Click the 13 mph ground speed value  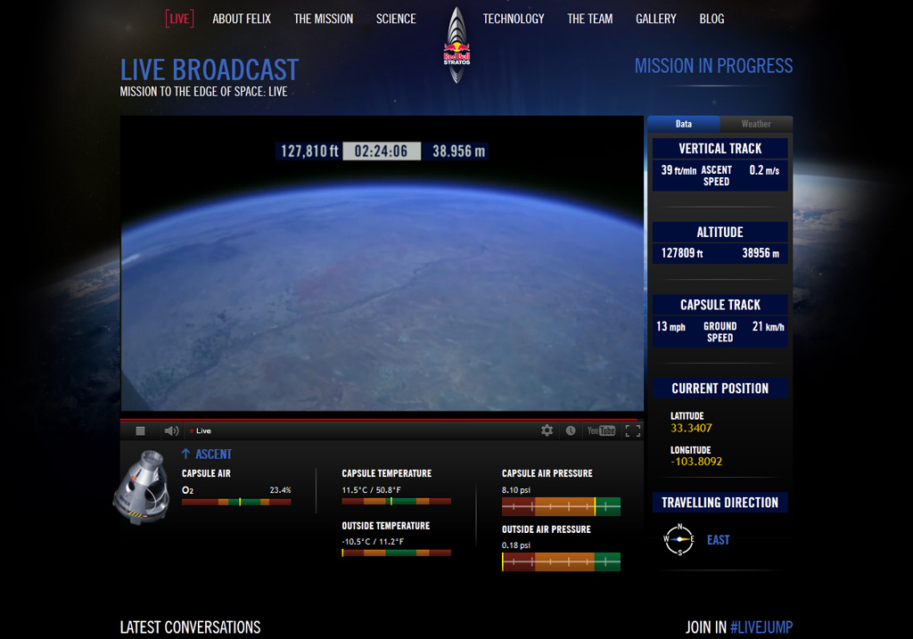(x=670, y=326)
